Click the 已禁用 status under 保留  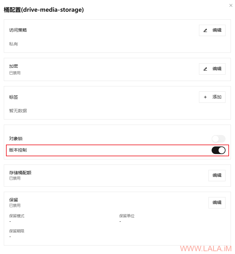tap(15, 205)
